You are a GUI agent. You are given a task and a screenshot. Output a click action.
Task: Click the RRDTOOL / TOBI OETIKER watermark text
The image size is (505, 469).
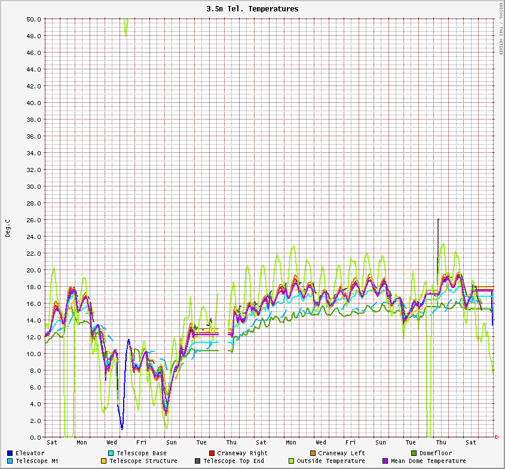500,29
